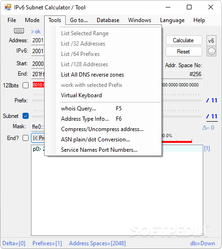Open the Database menu

108,20
